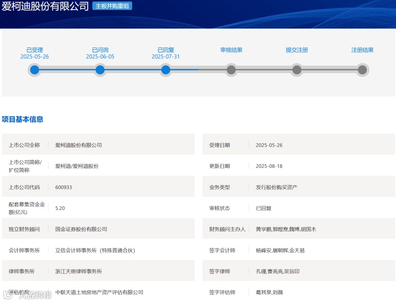The image size is (396, 302).
Task: Click the 更新日期 value 2025-08-18
Action: coord(269,166)
